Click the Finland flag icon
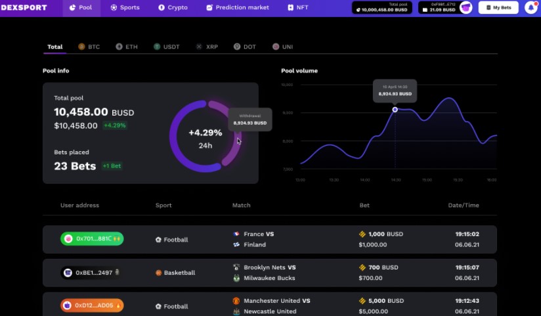 pos(236,244)
